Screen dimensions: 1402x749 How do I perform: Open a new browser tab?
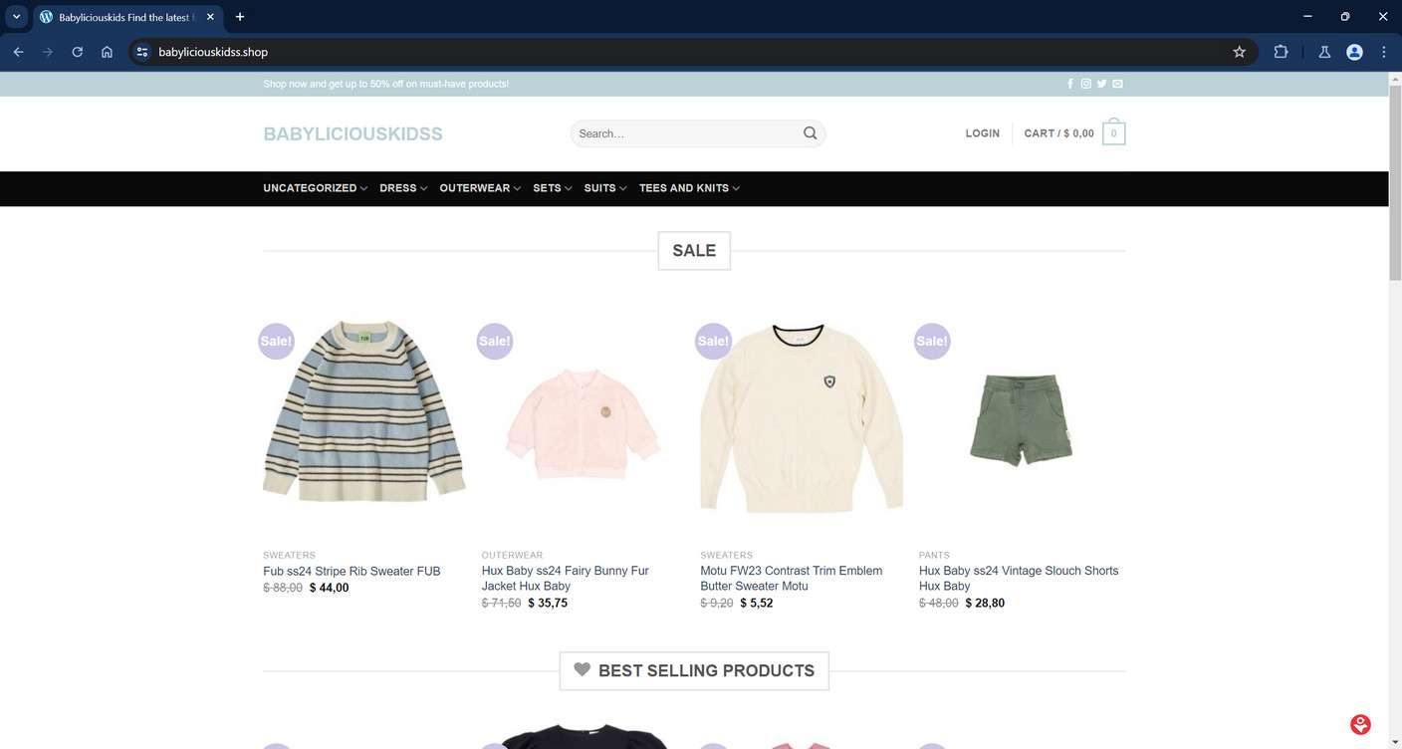pos(240,17)
